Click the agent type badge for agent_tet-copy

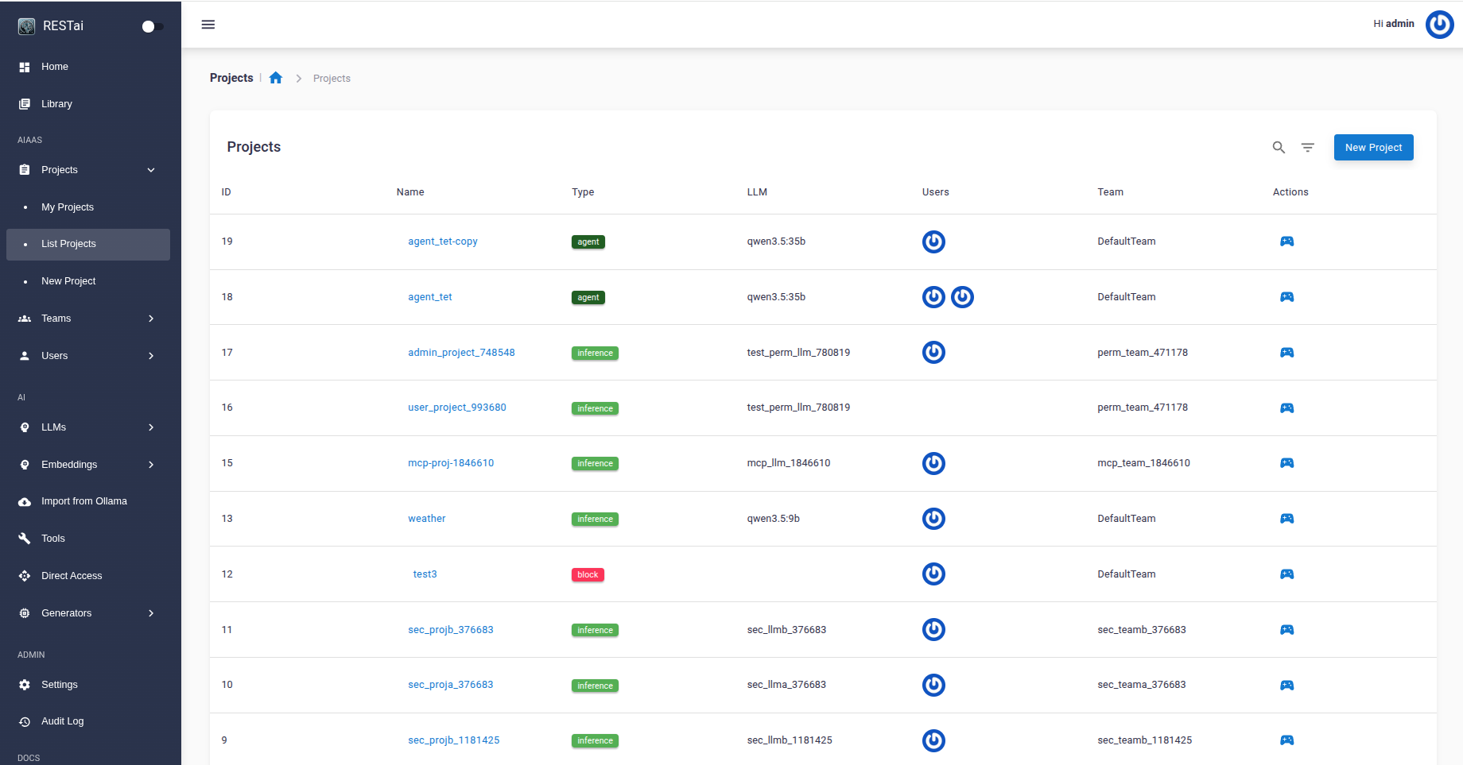point(588,242)
